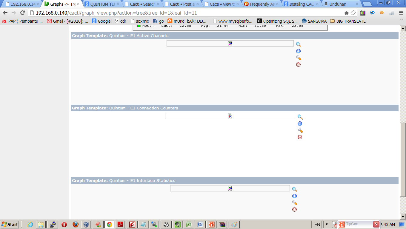Switch to the Installing CAC tab

(x=301, y=4)
